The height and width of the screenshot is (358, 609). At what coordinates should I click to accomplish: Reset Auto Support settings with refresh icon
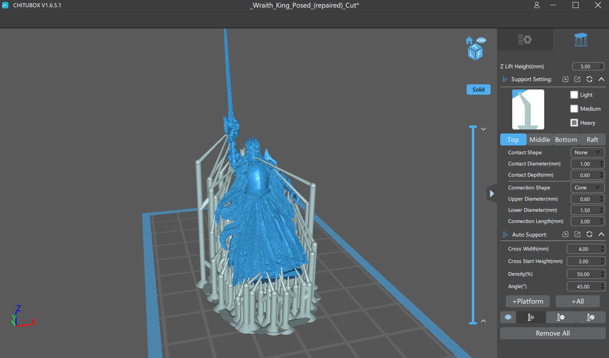click(589, 235)
